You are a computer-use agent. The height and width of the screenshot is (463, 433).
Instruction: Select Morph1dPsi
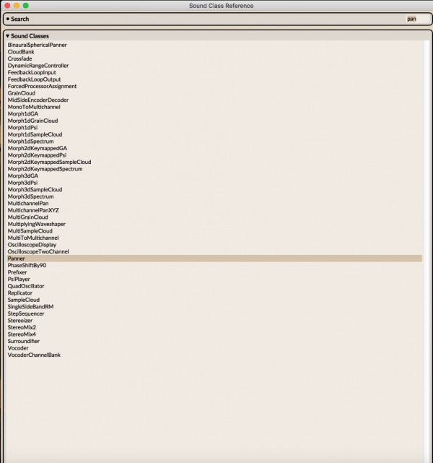(x=22, y=128)
